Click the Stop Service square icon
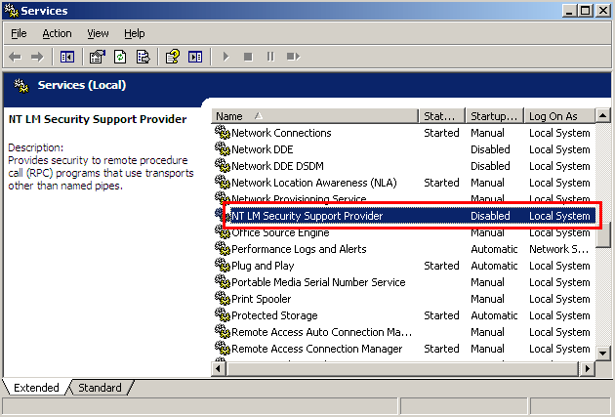This screenshot has width=615, height=417. click(248, 57)
